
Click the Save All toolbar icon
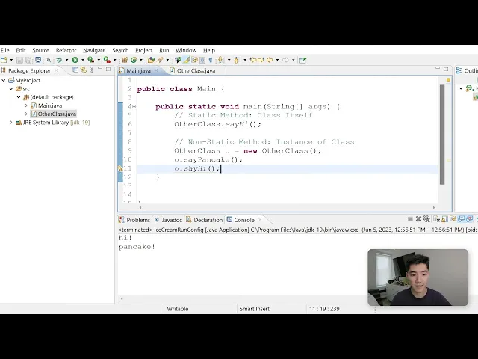pyautogui.click(x=28, y=60)
